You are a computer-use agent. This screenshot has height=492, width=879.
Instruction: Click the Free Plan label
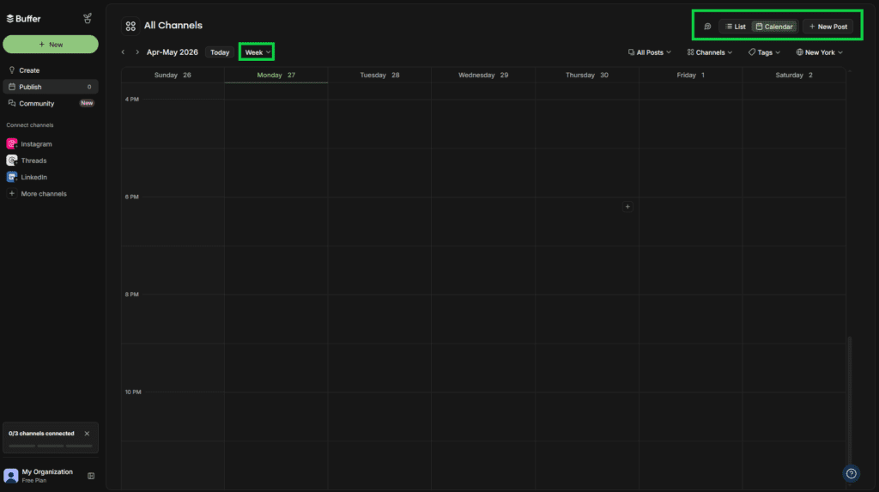34,481
